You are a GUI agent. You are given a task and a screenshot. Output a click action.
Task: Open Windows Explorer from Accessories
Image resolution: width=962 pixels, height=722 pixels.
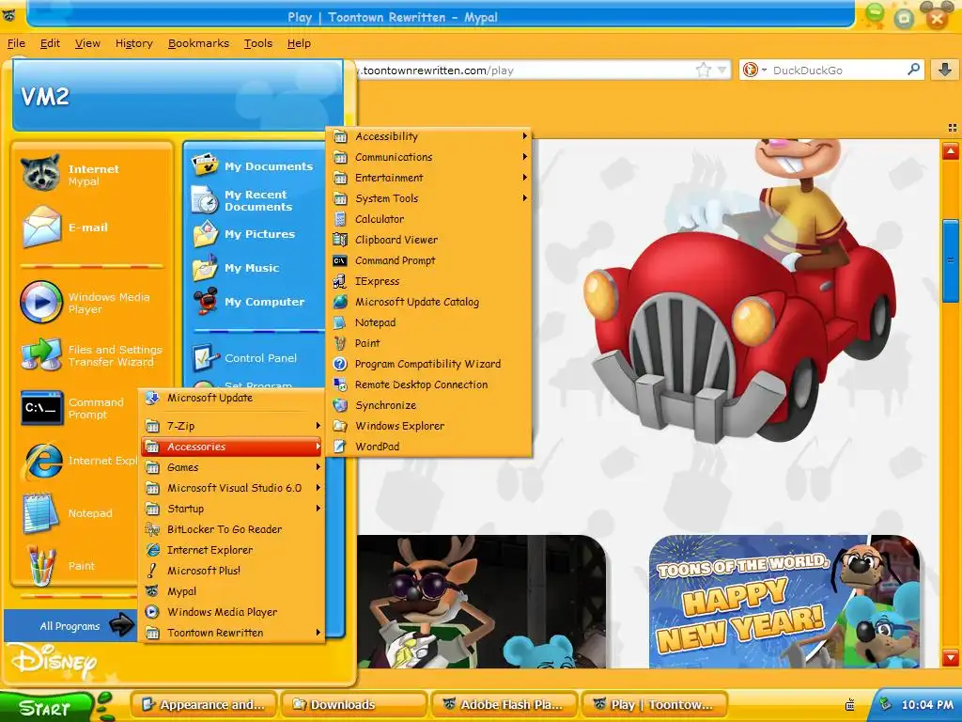pos(429,426)
